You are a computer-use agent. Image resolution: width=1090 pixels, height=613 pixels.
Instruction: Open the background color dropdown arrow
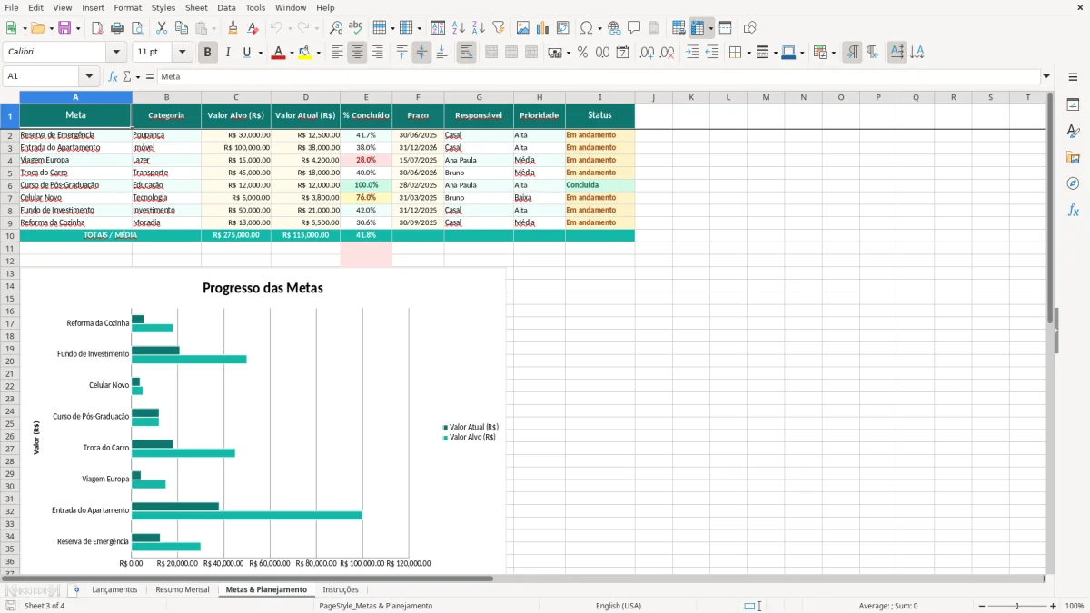coord(318,53)
